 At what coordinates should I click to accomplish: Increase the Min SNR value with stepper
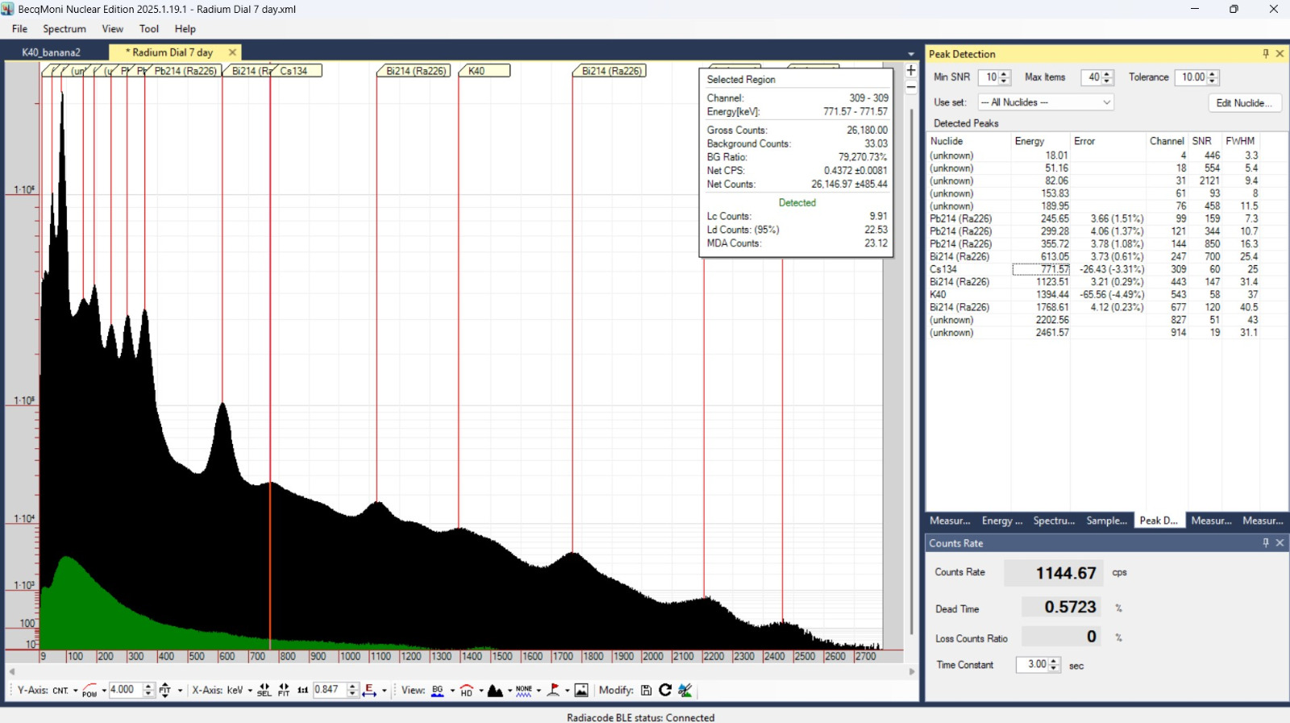(x=1004, y=74)
